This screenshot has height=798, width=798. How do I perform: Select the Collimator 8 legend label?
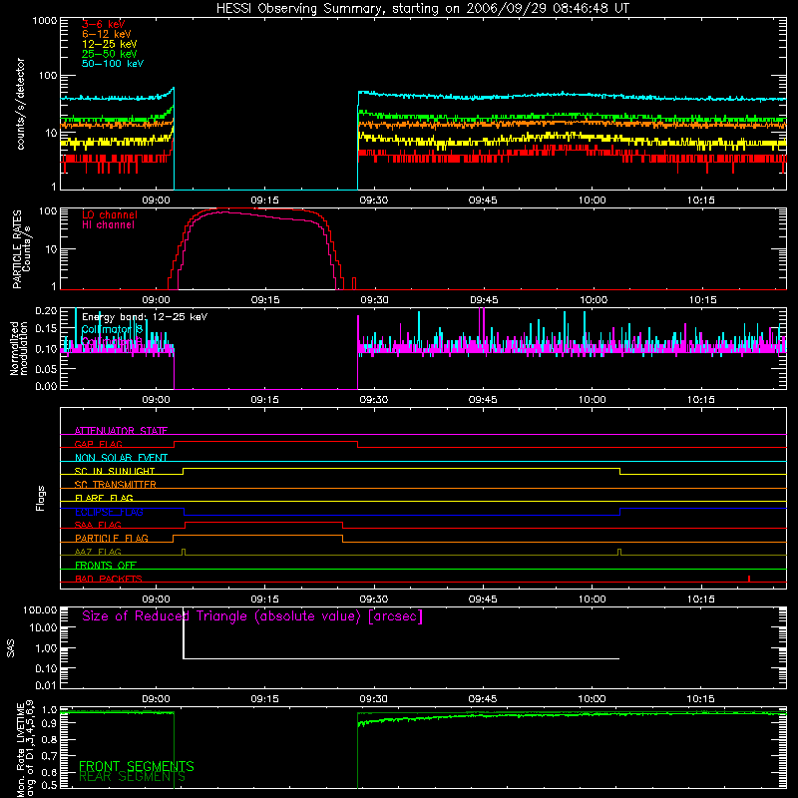[112, 329]
